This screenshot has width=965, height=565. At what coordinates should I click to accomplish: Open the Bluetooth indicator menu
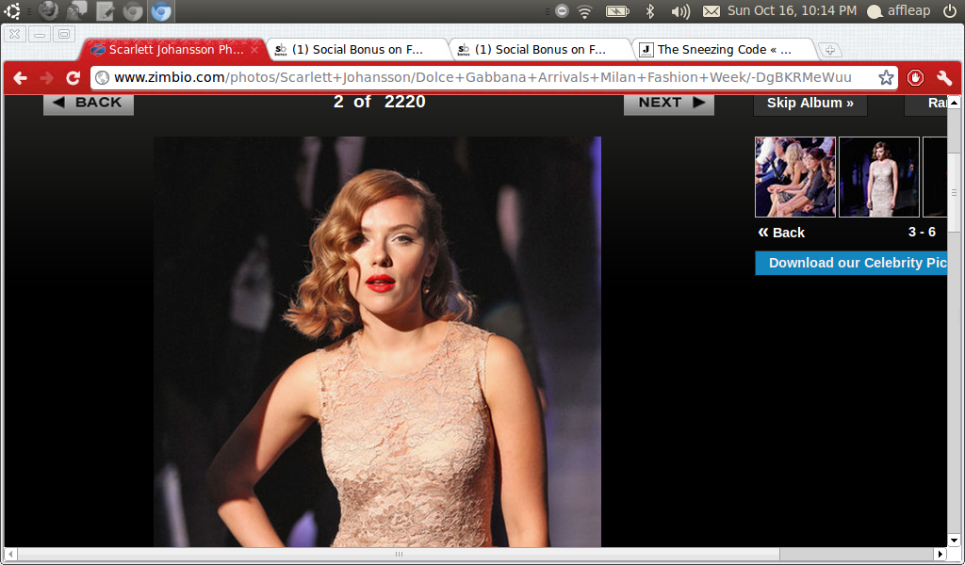[650, 11]
